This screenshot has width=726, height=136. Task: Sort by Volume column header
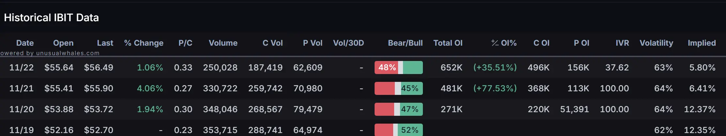pos(223,43)
